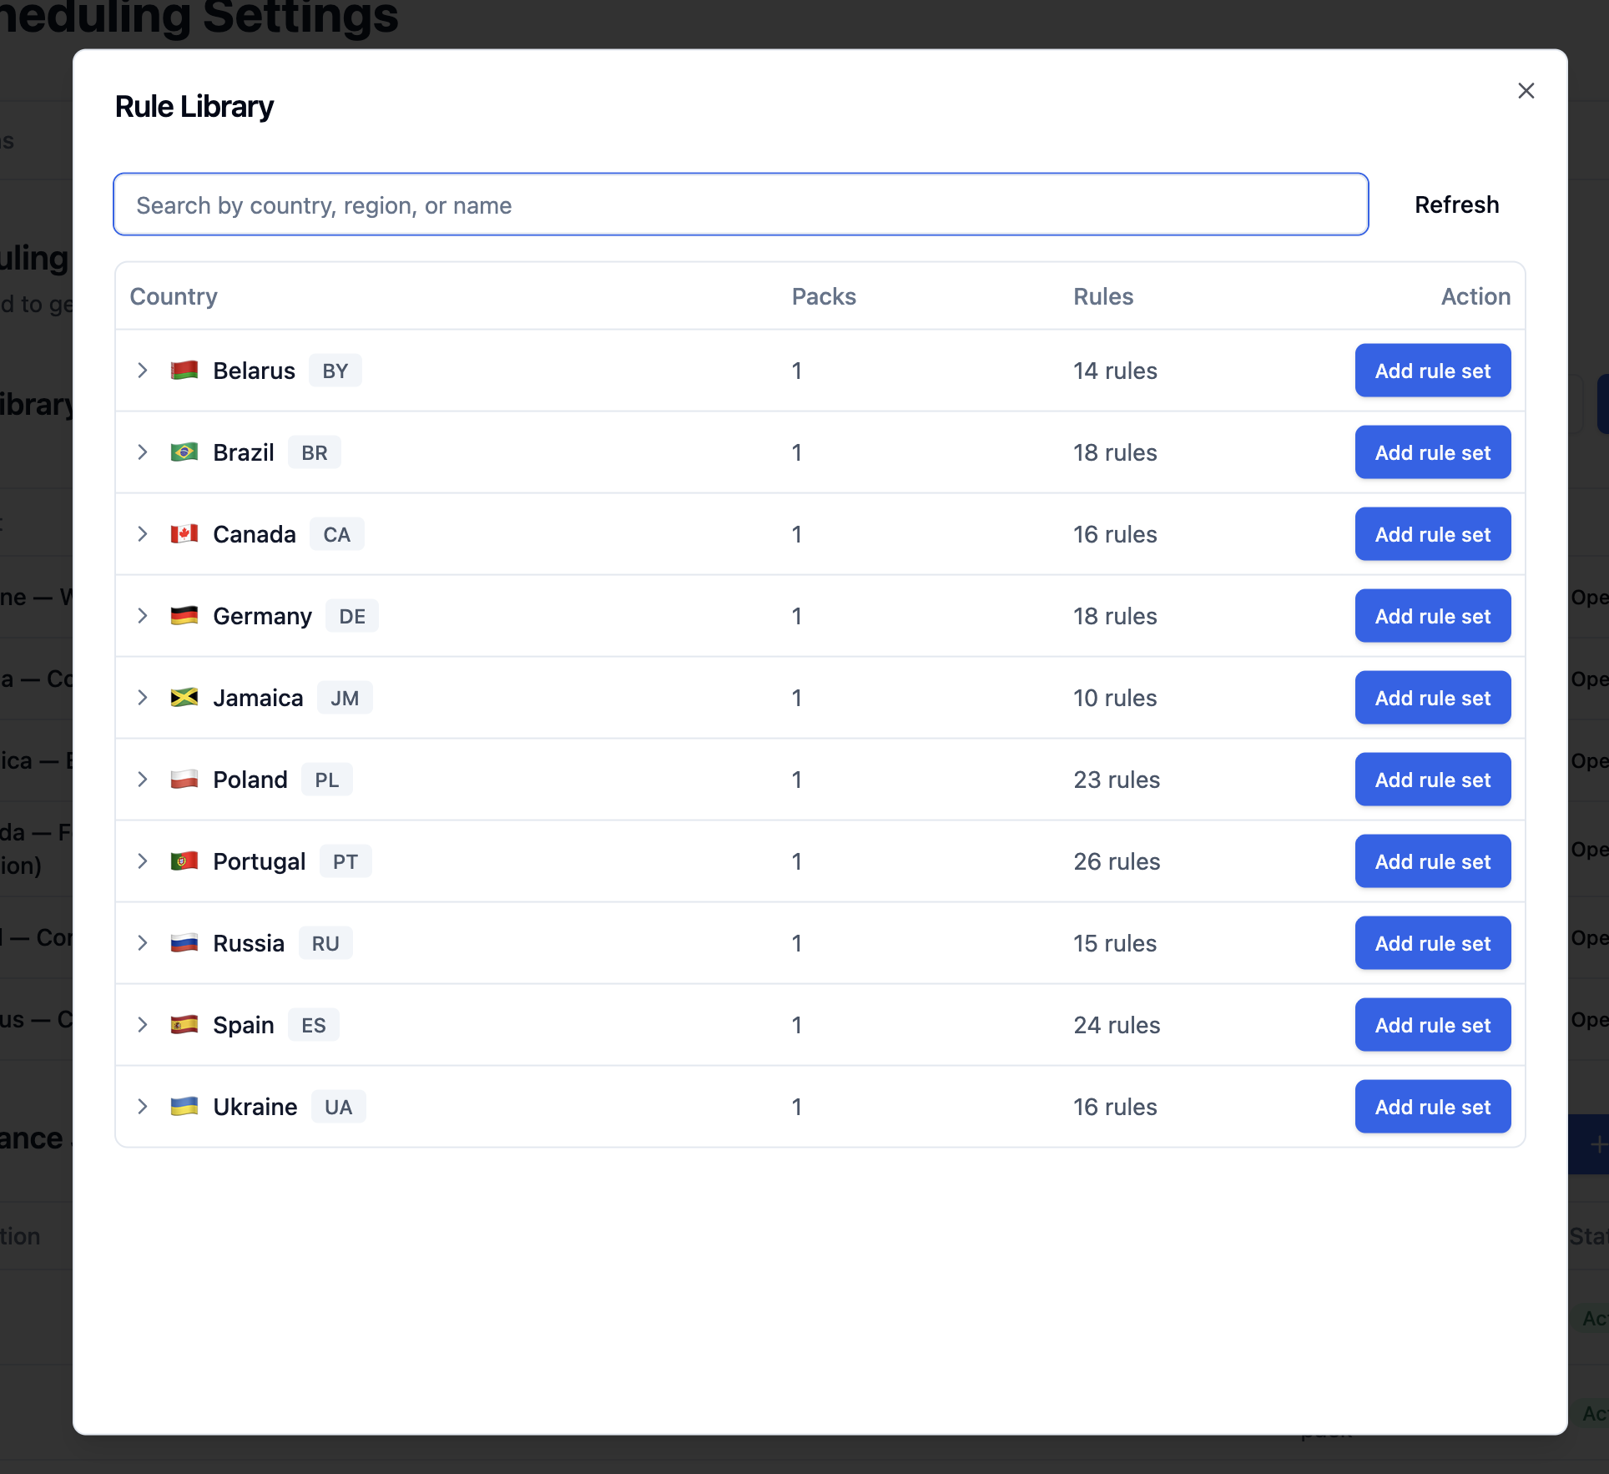Add rule set for Poland
The image size is (1609, 1474).
[1432, 780]
